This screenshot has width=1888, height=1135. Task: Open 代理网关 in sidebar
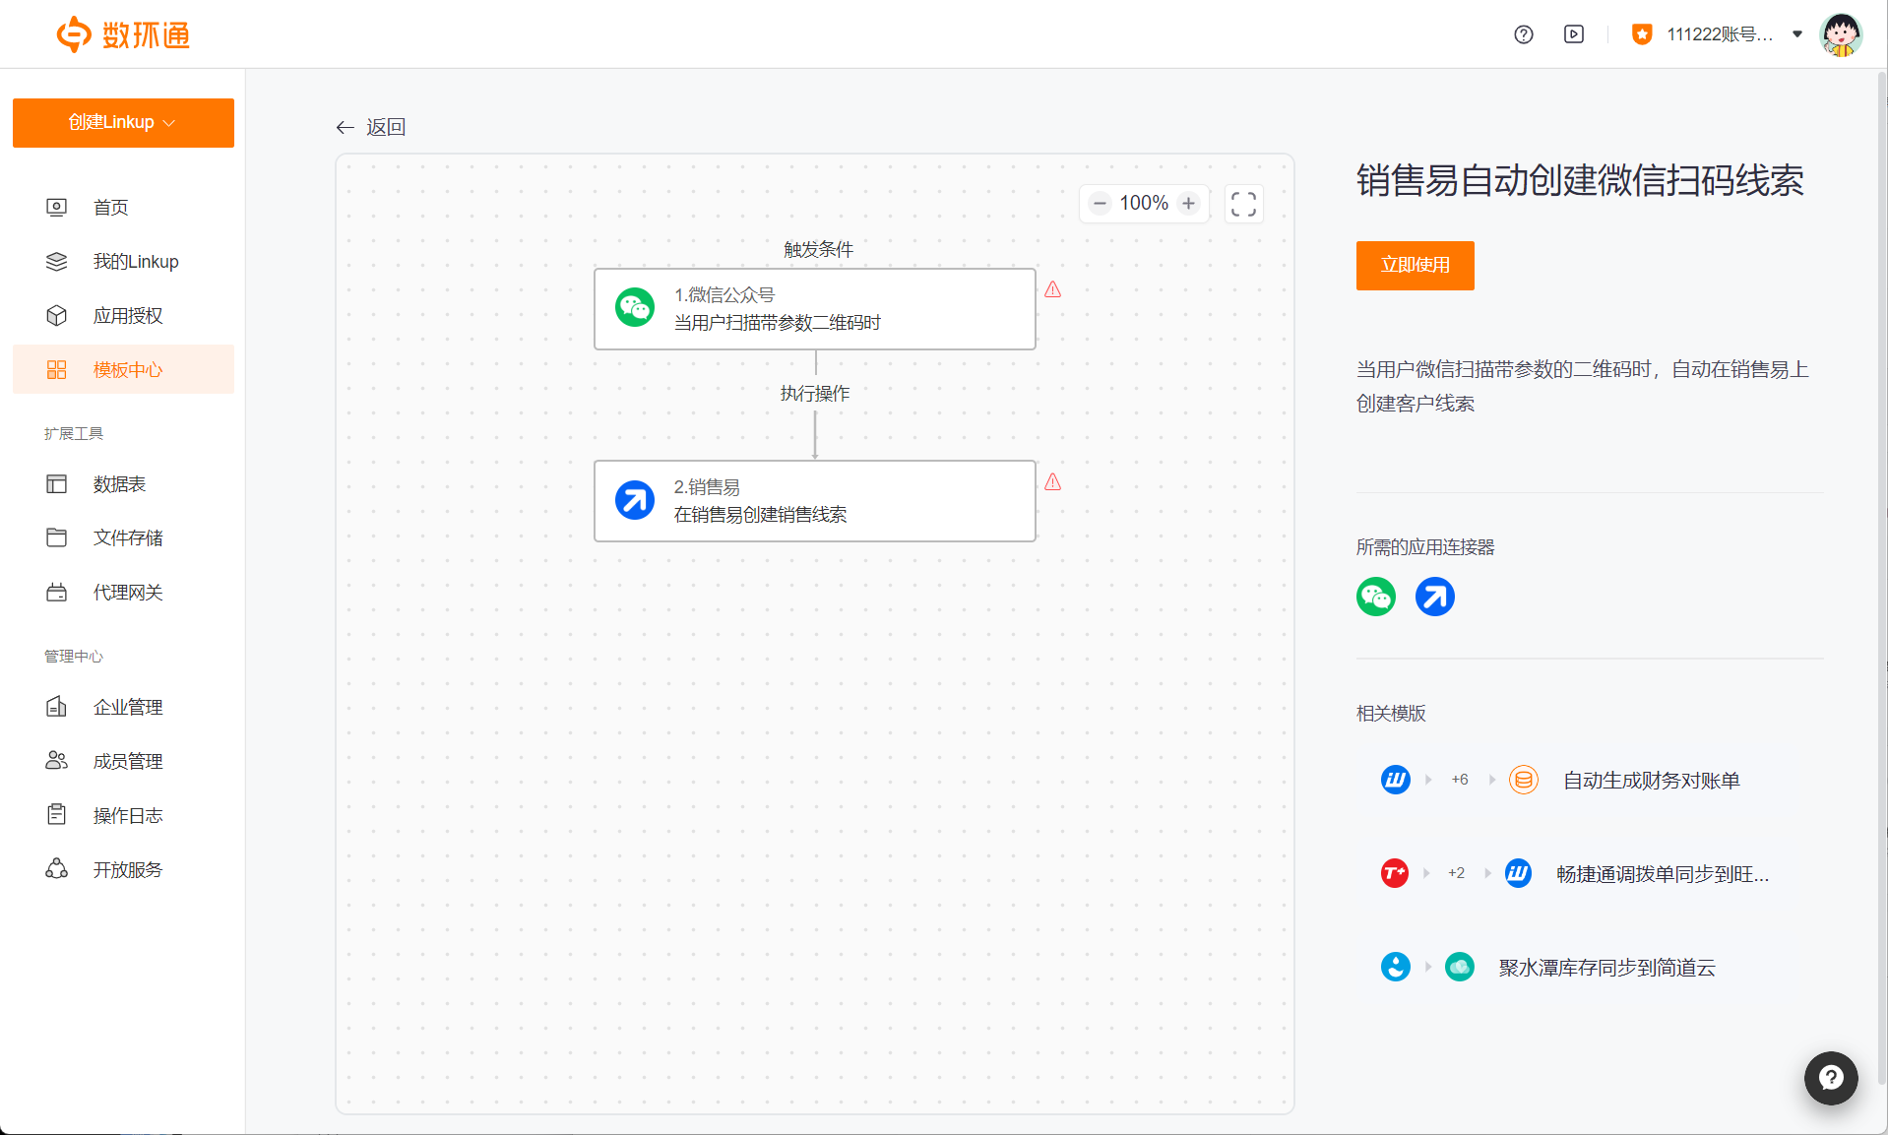click(x=123, y=592)
